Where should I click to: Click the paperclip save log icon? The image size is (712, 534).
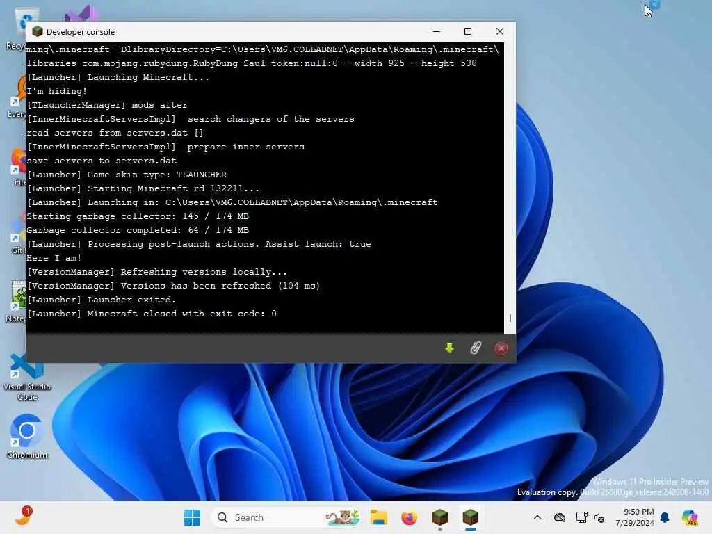[475, 348]
